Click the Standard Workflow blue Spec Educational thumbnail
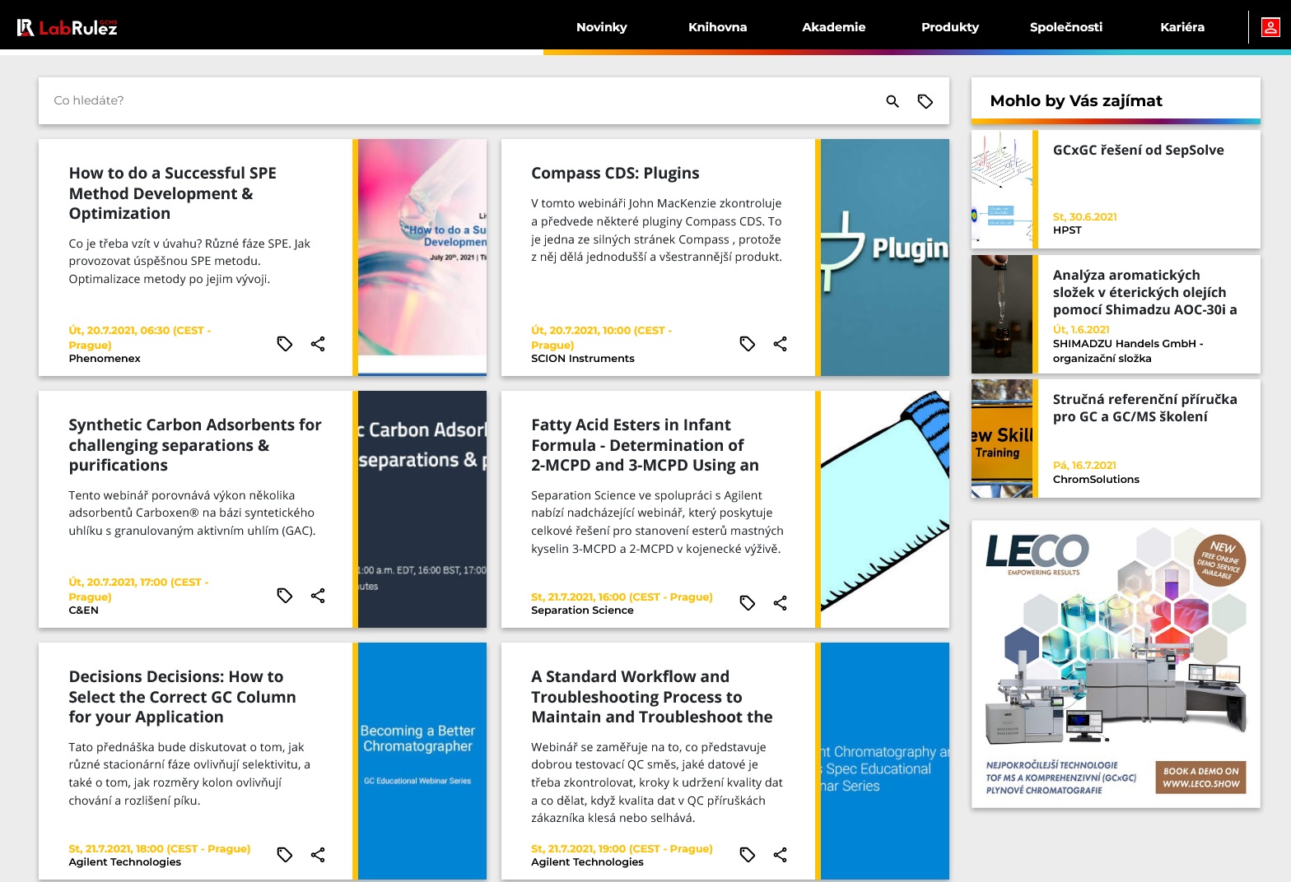1291x882 pixels. coord(885,761)
